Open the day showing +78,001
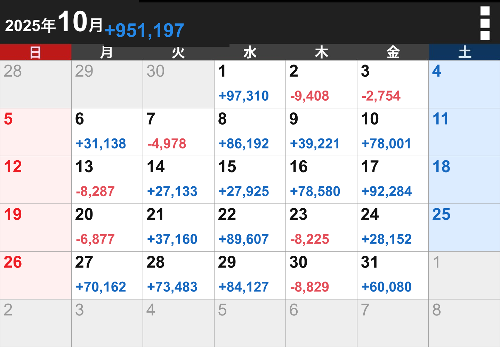Image resolution: width=500 pixels, height=347 pixels. 393,132
